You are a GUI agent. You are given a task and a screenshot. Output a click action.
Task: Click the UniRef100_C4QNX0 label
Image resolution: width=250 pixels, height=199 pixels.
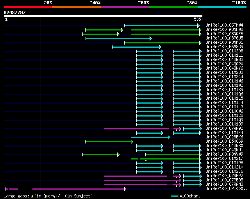[224, 146]
